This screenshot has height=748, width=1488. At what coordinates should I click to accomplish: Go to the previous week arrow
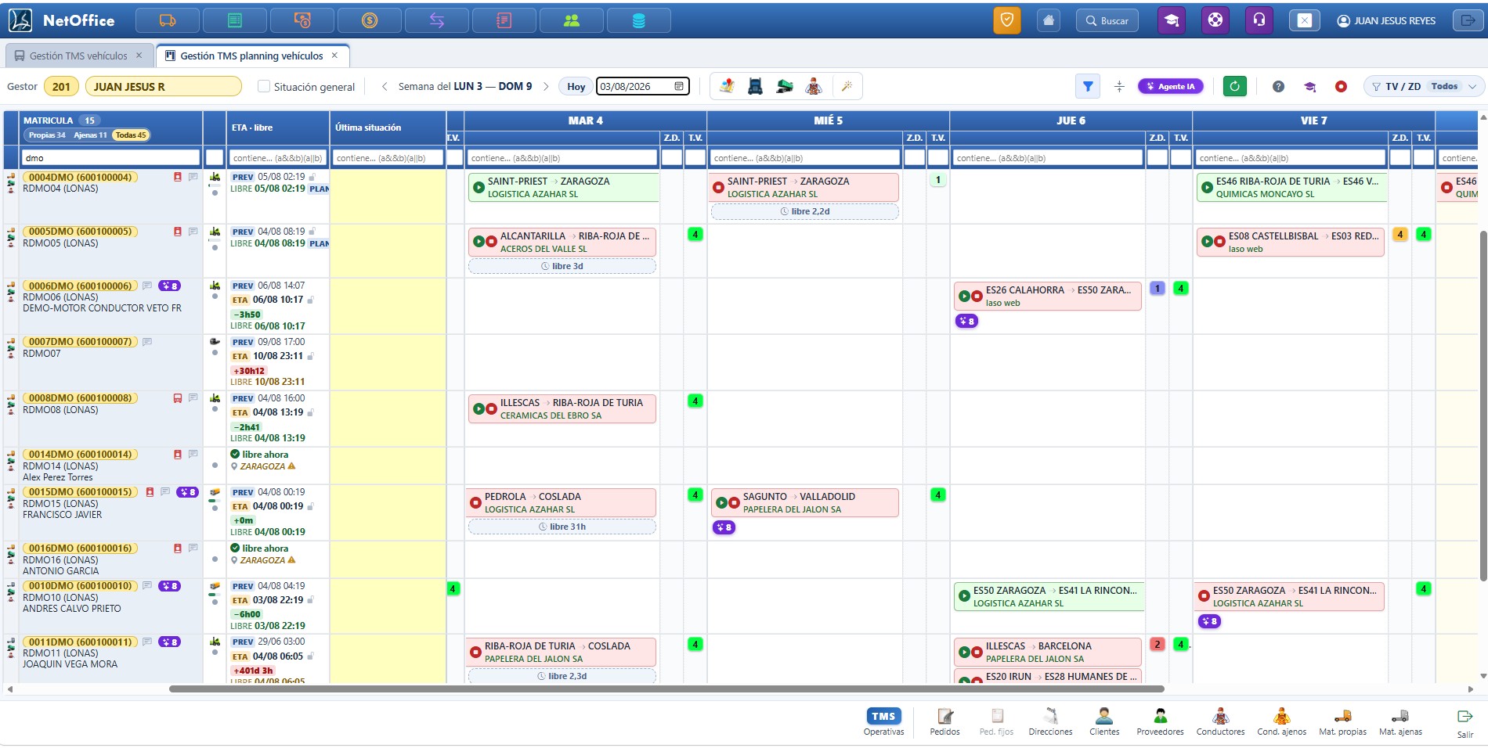click(385, 86)
